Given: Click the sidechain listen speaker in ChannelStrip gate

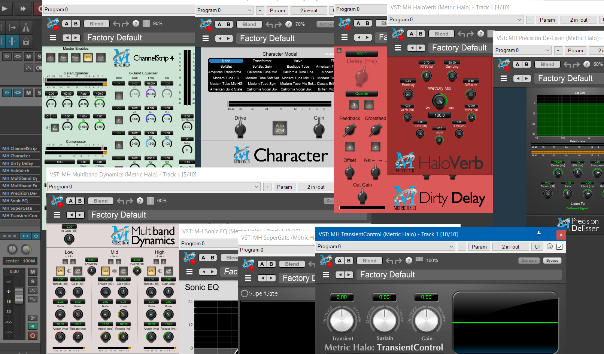Looking at the screenshot, I should (48, 127).
